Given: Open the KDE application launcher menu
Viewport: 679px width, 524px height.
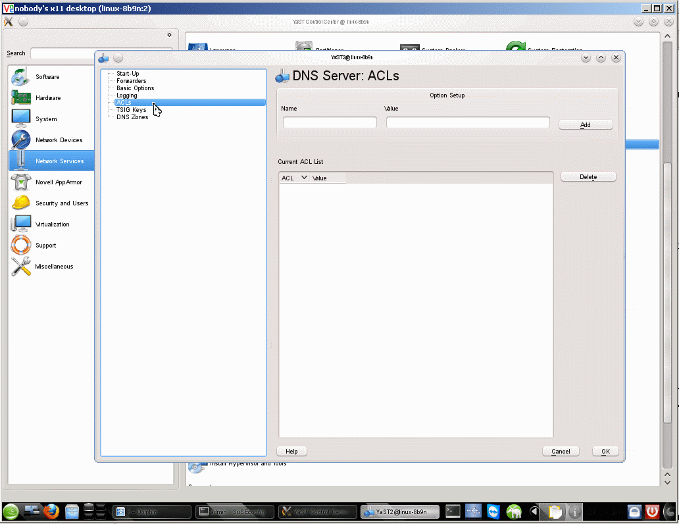Looking at the screenshot, I should (x=11, y=512).
